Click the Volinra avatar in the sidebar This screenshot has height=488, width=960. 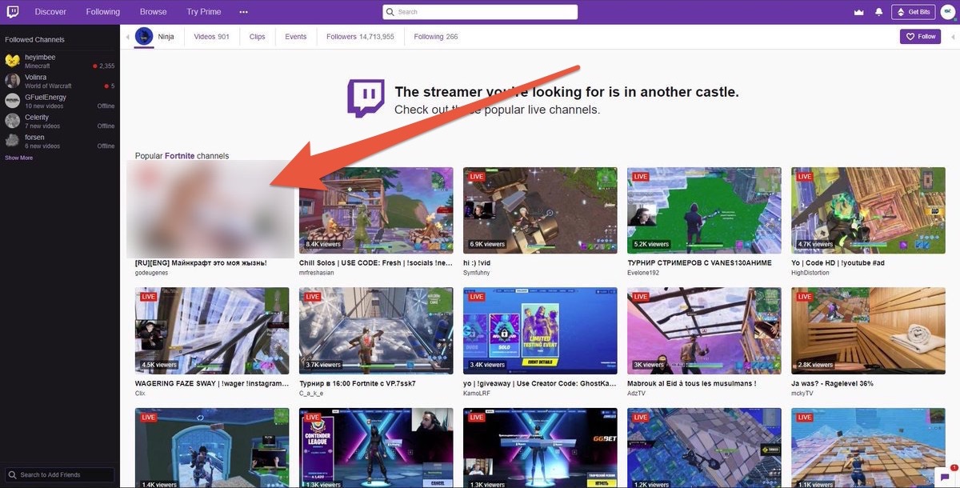(x=12, y=81)
